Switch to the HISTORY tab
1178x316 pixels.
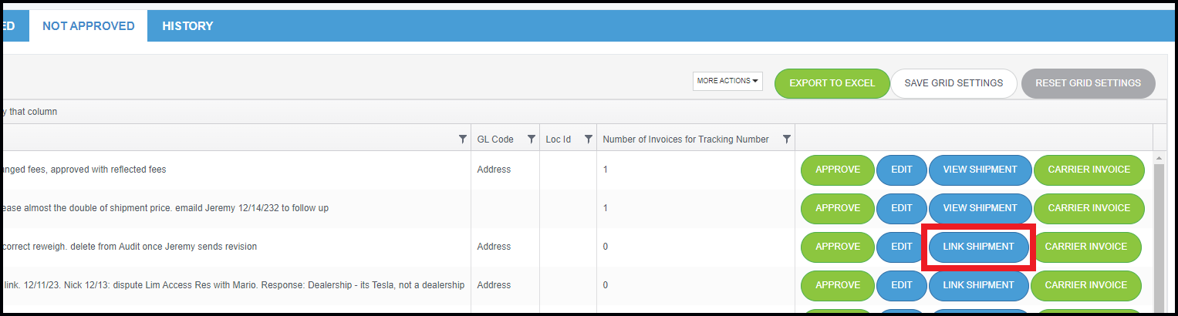click(x=187, y=26)
